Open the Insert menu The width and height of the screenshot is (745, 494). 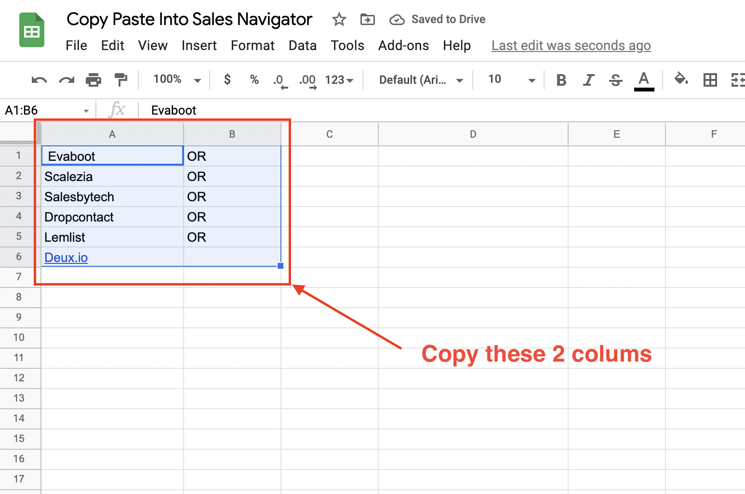coord(199,46)
